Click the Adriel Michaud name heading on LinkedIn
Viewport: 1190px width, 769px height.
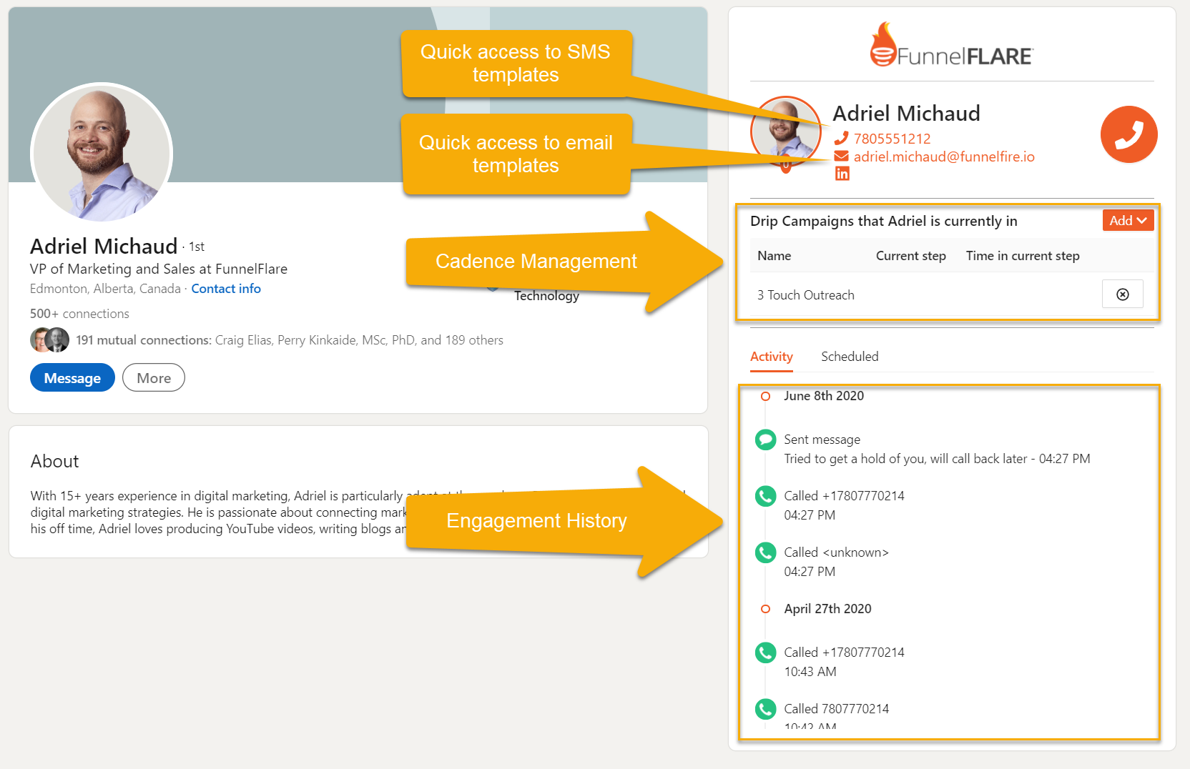(x=104, y=247)
